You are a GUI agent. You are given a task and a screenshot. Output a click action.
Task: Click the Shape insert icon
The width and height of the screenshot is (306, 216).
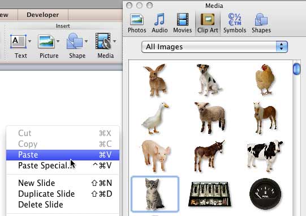[x=75, y=41]
